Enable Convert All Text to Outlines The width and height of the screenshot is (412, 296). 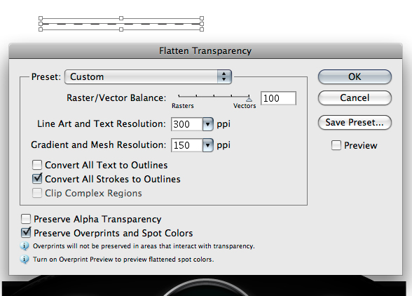pos(37,165)
